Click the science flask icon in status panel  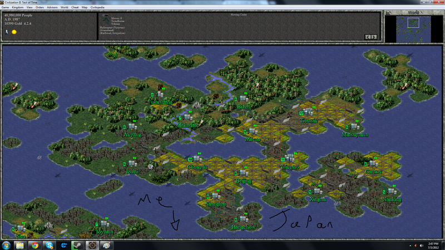(x=7, y=32)
